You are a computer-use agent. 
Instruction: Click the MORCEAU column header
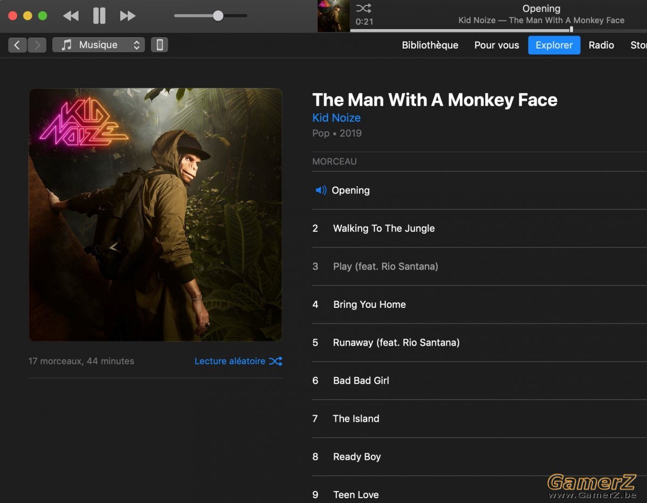pyautogui.click(x=334, y=161)
